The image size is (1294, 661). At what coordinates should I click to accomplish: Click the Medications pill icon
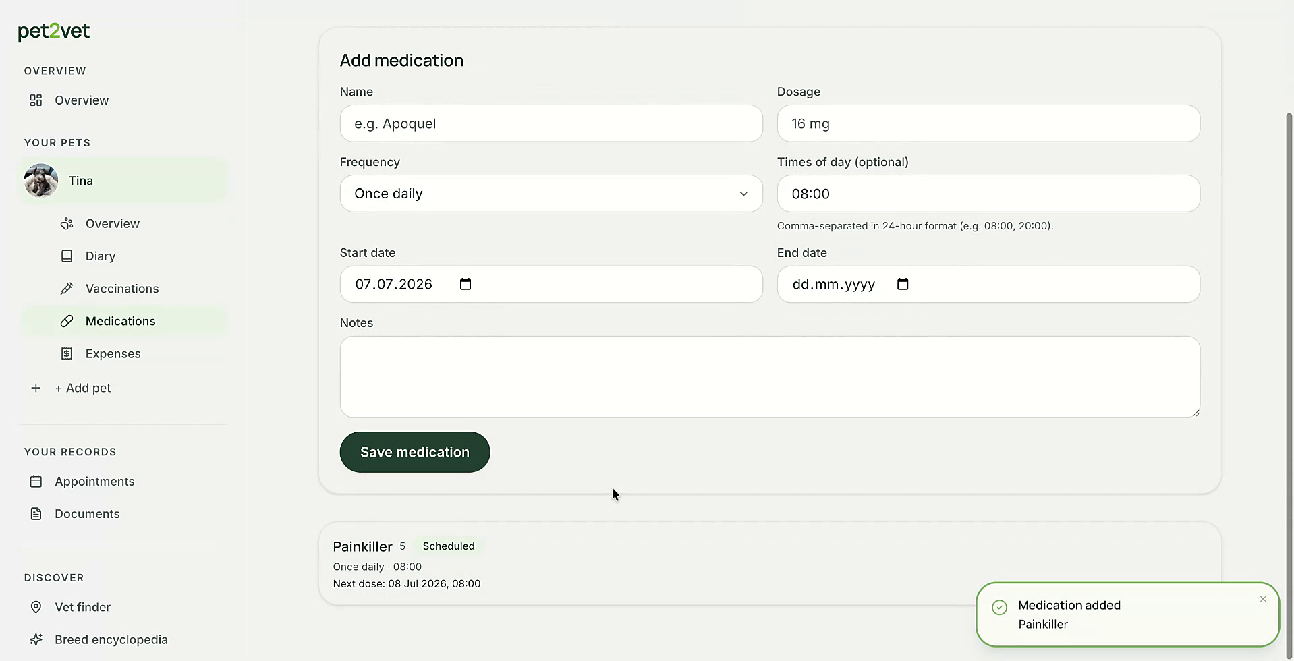(67, 321)
